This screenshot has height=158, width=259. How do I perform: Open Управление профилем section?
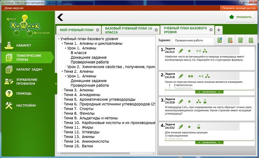tap(28, 82)
